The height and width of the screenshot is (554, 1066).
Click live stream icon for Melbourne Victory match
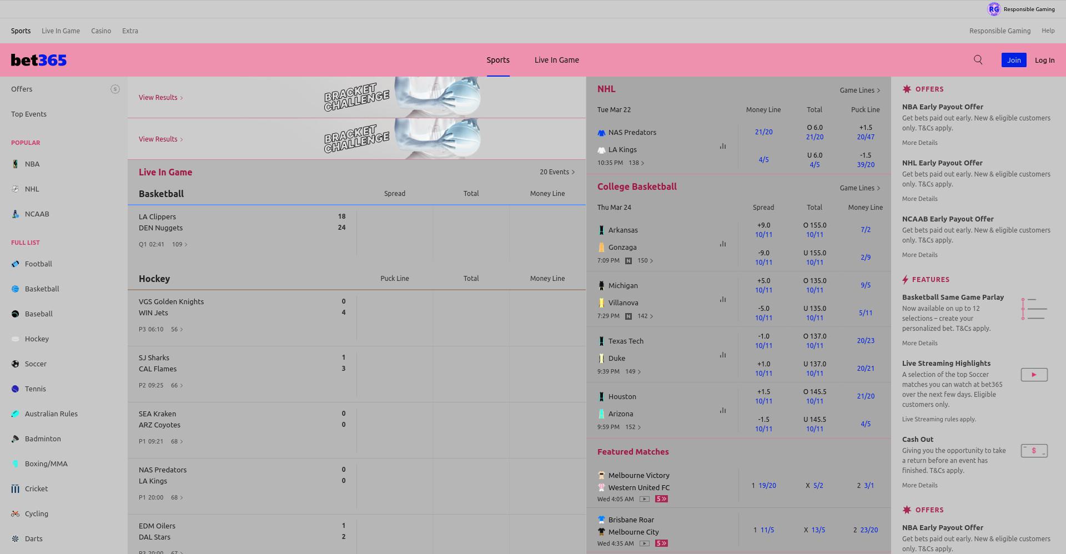point(644,499)
